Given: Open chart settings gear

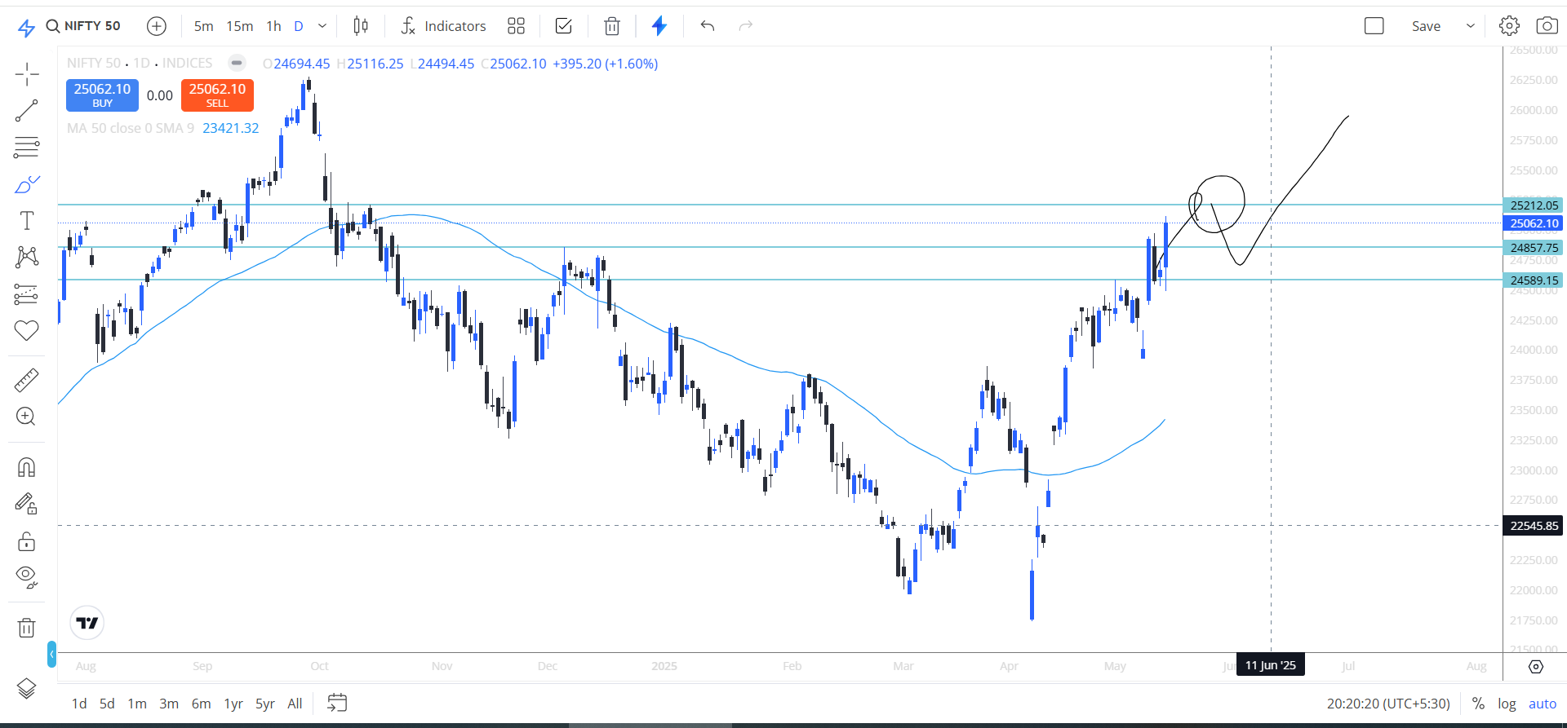Looking at the screenshot, I should (1509, 26).
